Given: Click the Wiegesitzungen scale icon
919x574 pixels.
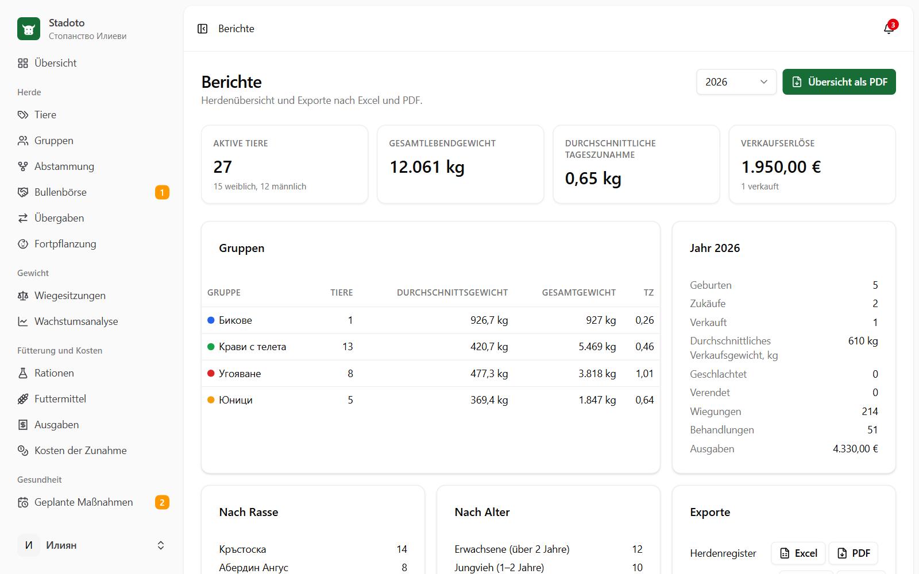Looking at the screenshot, I should (x=23, y=296).
